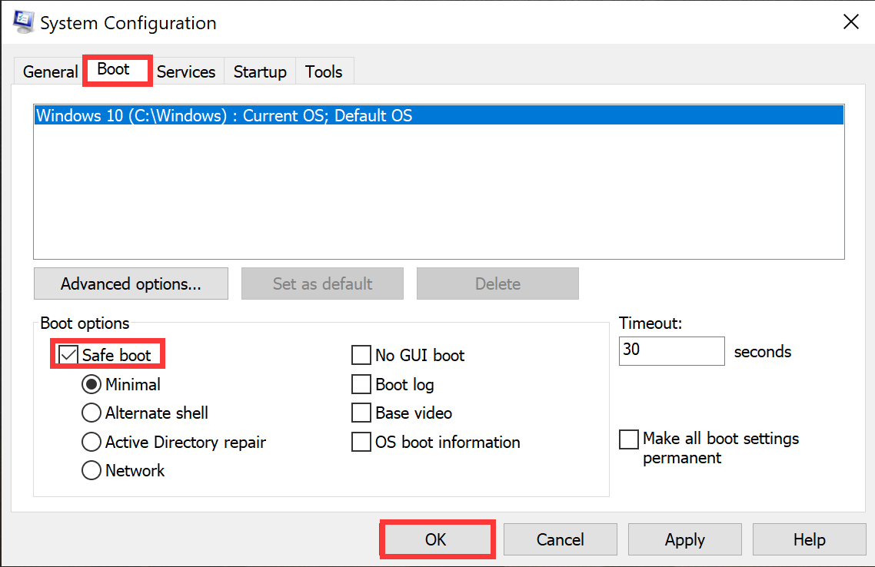Select the Alternate shell option

91,413
